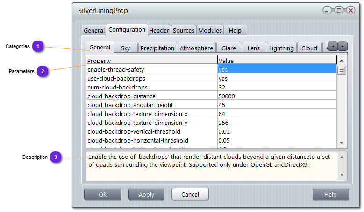Screen dimensions: 364x212
Task: Click the num-cloud-backdrops value 32
Action: [x=277, y=87]
